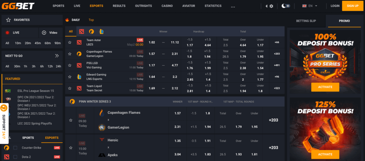365x161 pixels.
Task: Bet on Team Aster winner odds 1.02
Action: [x=152, y=42]
